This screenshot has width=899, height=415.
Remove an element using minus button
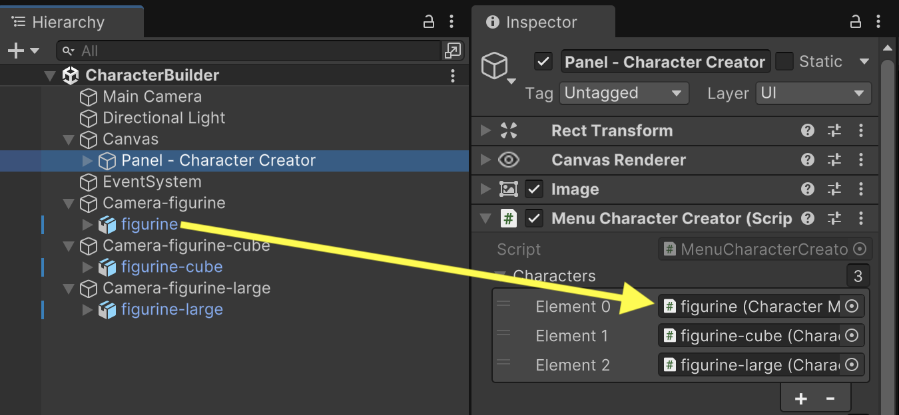(830, 398)
